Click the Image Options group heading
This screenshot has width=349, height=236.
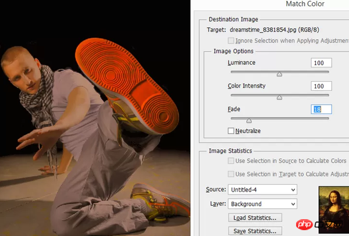[x=233, y=51]
